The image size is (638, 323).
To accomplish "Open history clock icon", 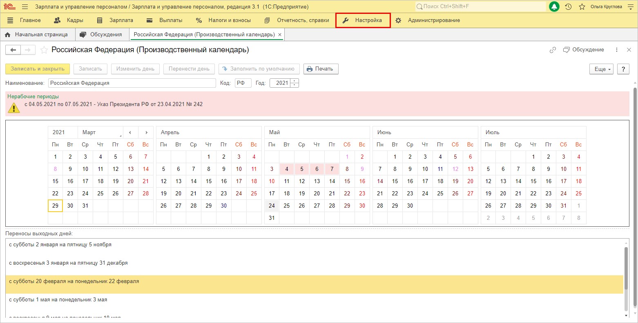I will (x=568, y=7).
